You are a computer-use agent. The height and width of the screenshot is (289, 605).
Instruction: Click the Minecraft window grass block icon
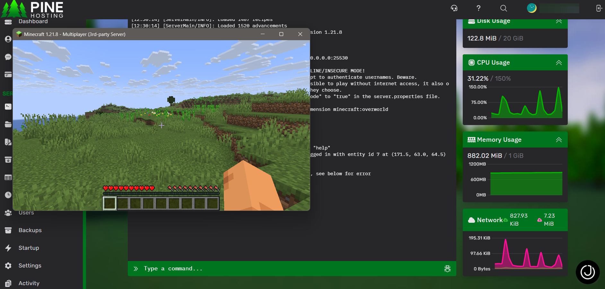click(x=19, y=34)
